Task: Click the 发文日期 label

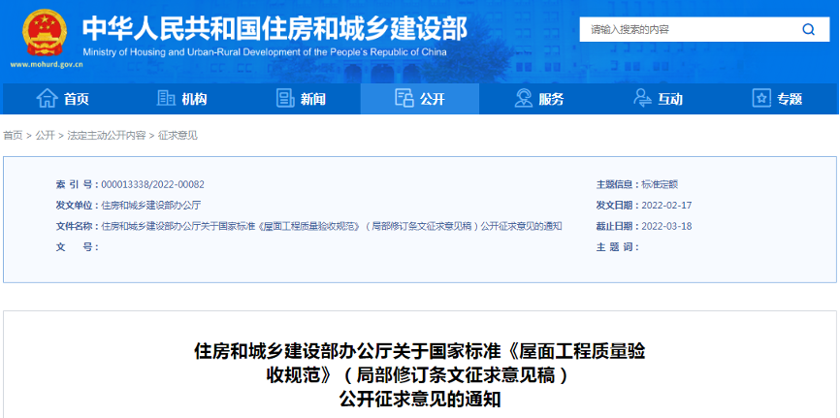Action: pos(618,206)
